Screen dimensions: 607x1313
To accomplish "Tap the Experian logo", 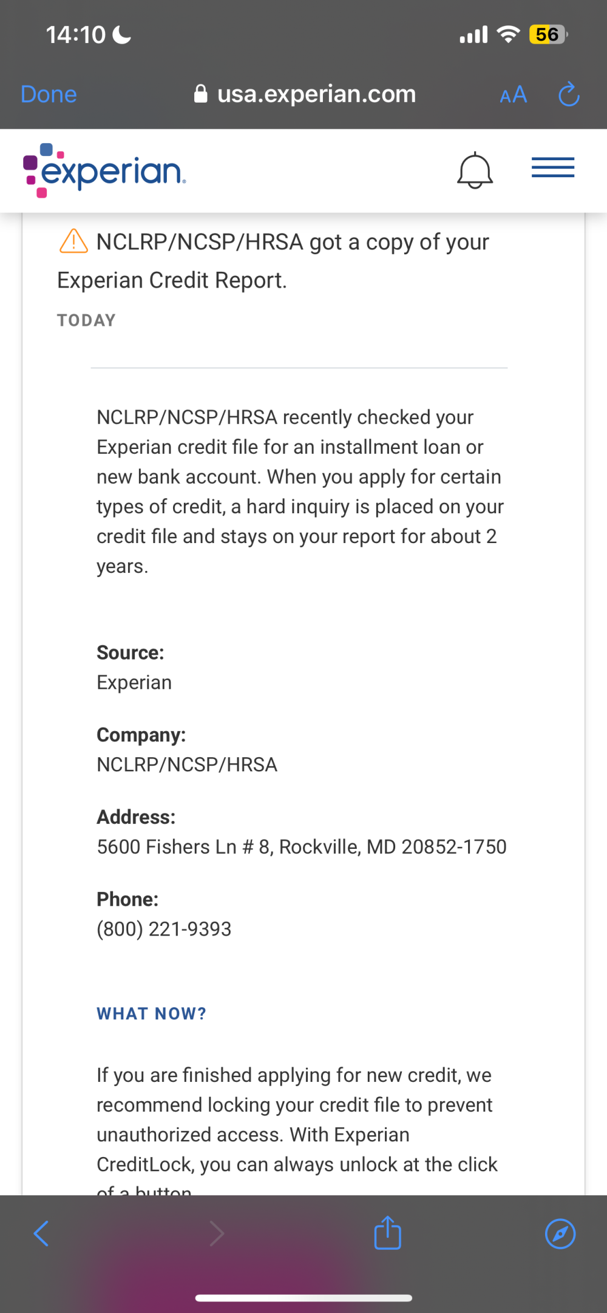I will click(x=104, y=170).
